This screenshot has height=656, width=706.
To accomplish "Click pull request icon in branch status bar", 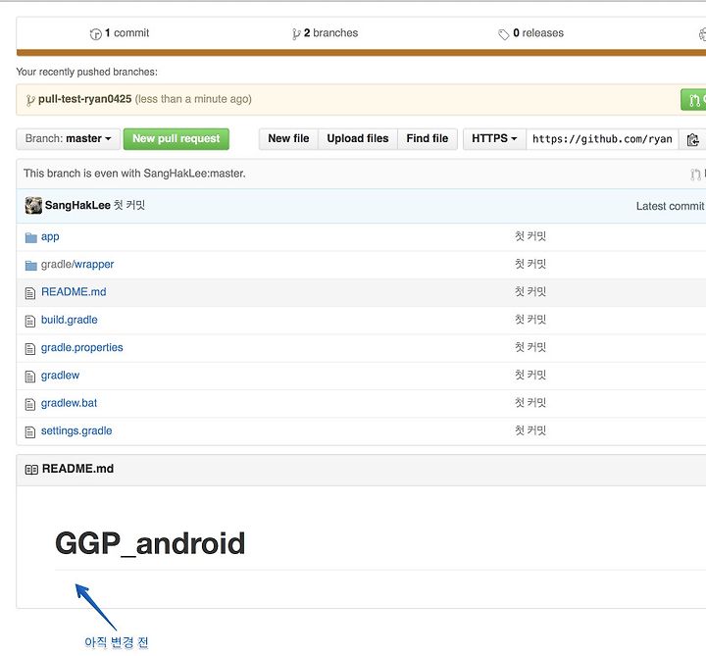I will [695, 174].
